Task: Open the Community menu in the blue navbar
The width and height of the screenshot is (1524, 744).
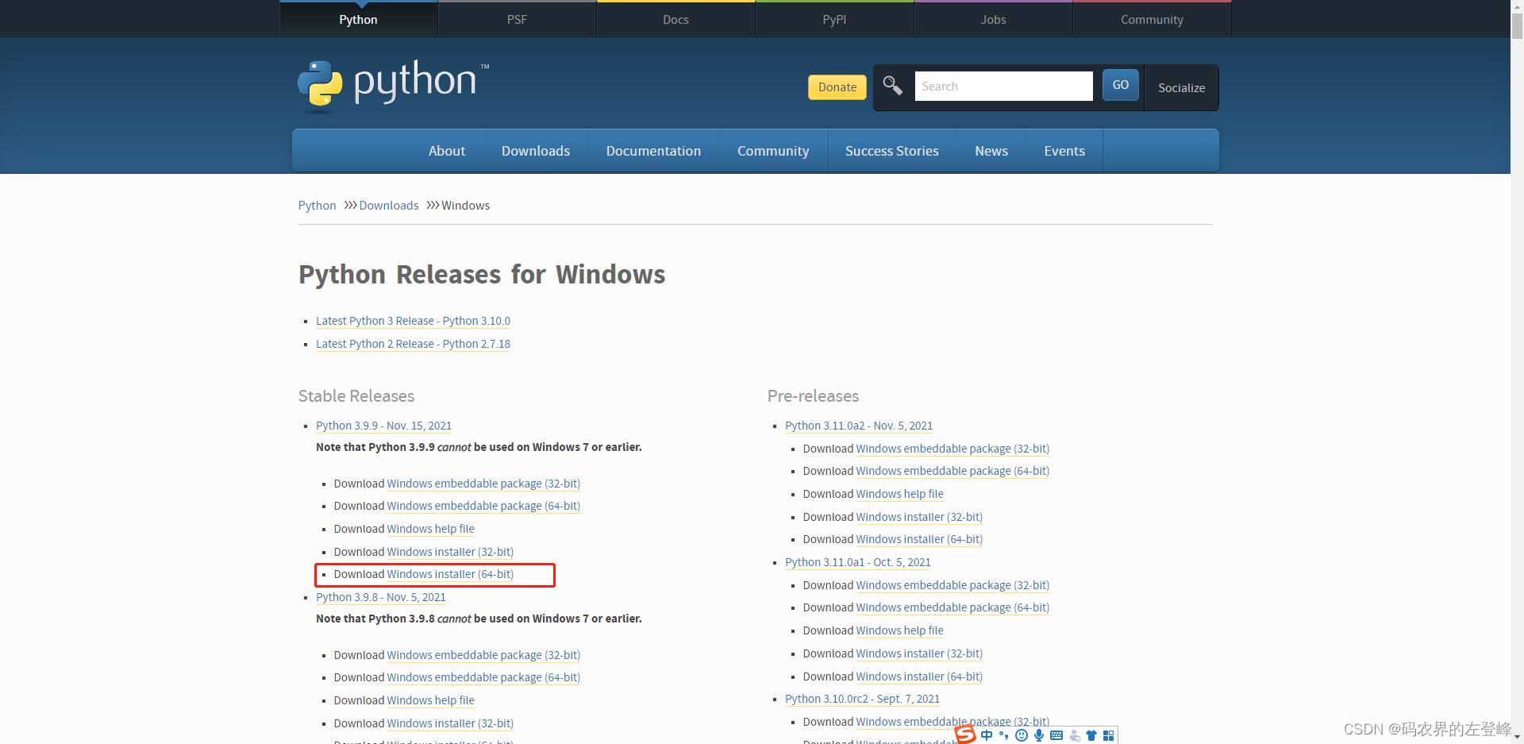Action: point(773,151)
